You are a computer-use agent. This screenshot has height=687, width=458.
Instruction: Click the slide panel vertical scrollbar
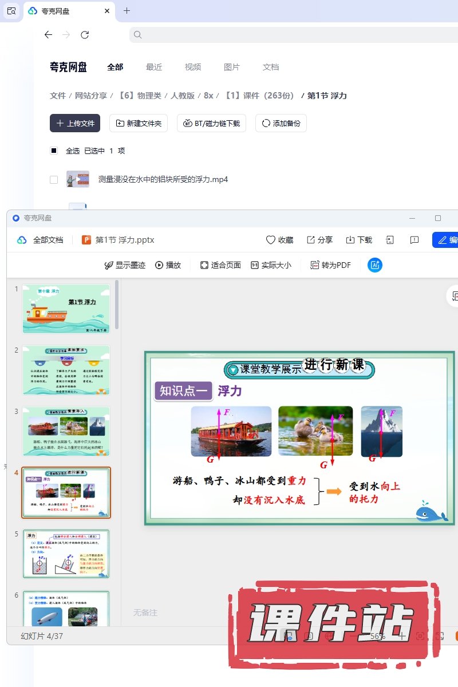117,303
